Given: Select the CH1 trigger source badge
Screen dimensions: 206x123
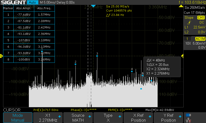Looking at the screenshot, I should click(201, 17).
